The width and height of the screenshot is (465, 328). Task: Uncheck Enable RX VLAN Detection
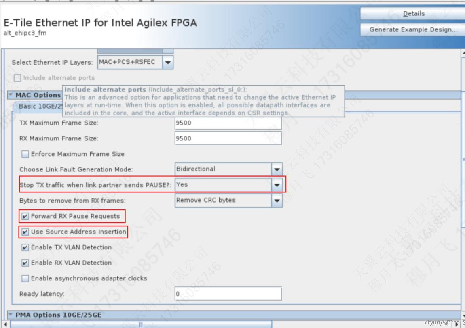click(25, 263)
